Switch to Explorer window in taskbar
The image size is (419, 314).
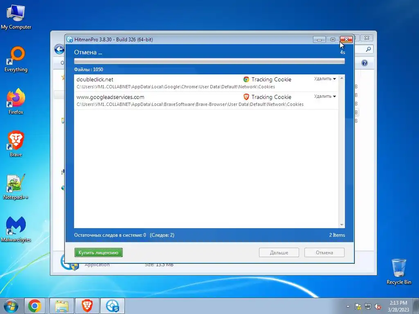click(x=62, y=306)
